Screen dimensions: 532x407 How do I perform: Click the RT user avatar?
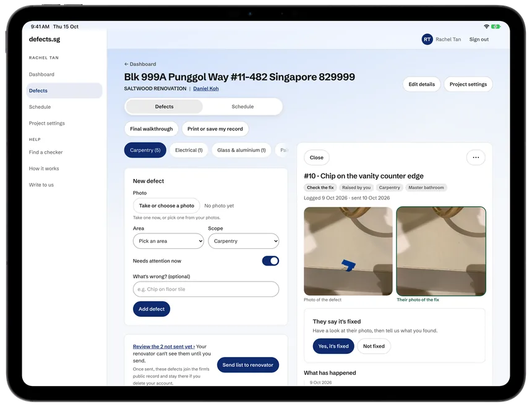pos(427,40)
